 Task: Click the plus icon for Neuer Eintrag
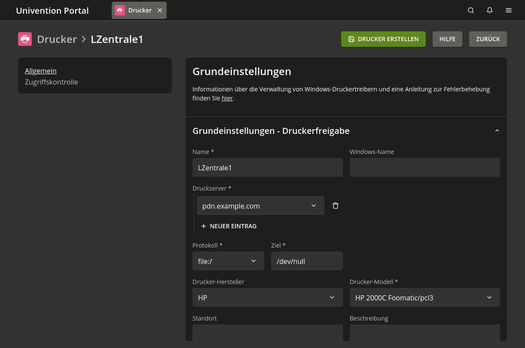[x=204, y=226]
